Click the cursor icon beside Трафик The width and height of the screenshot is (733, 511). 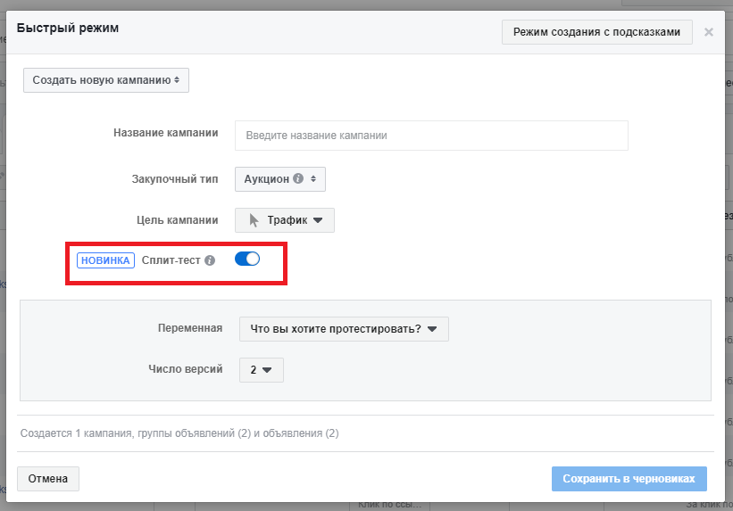(x=254, y=220)
